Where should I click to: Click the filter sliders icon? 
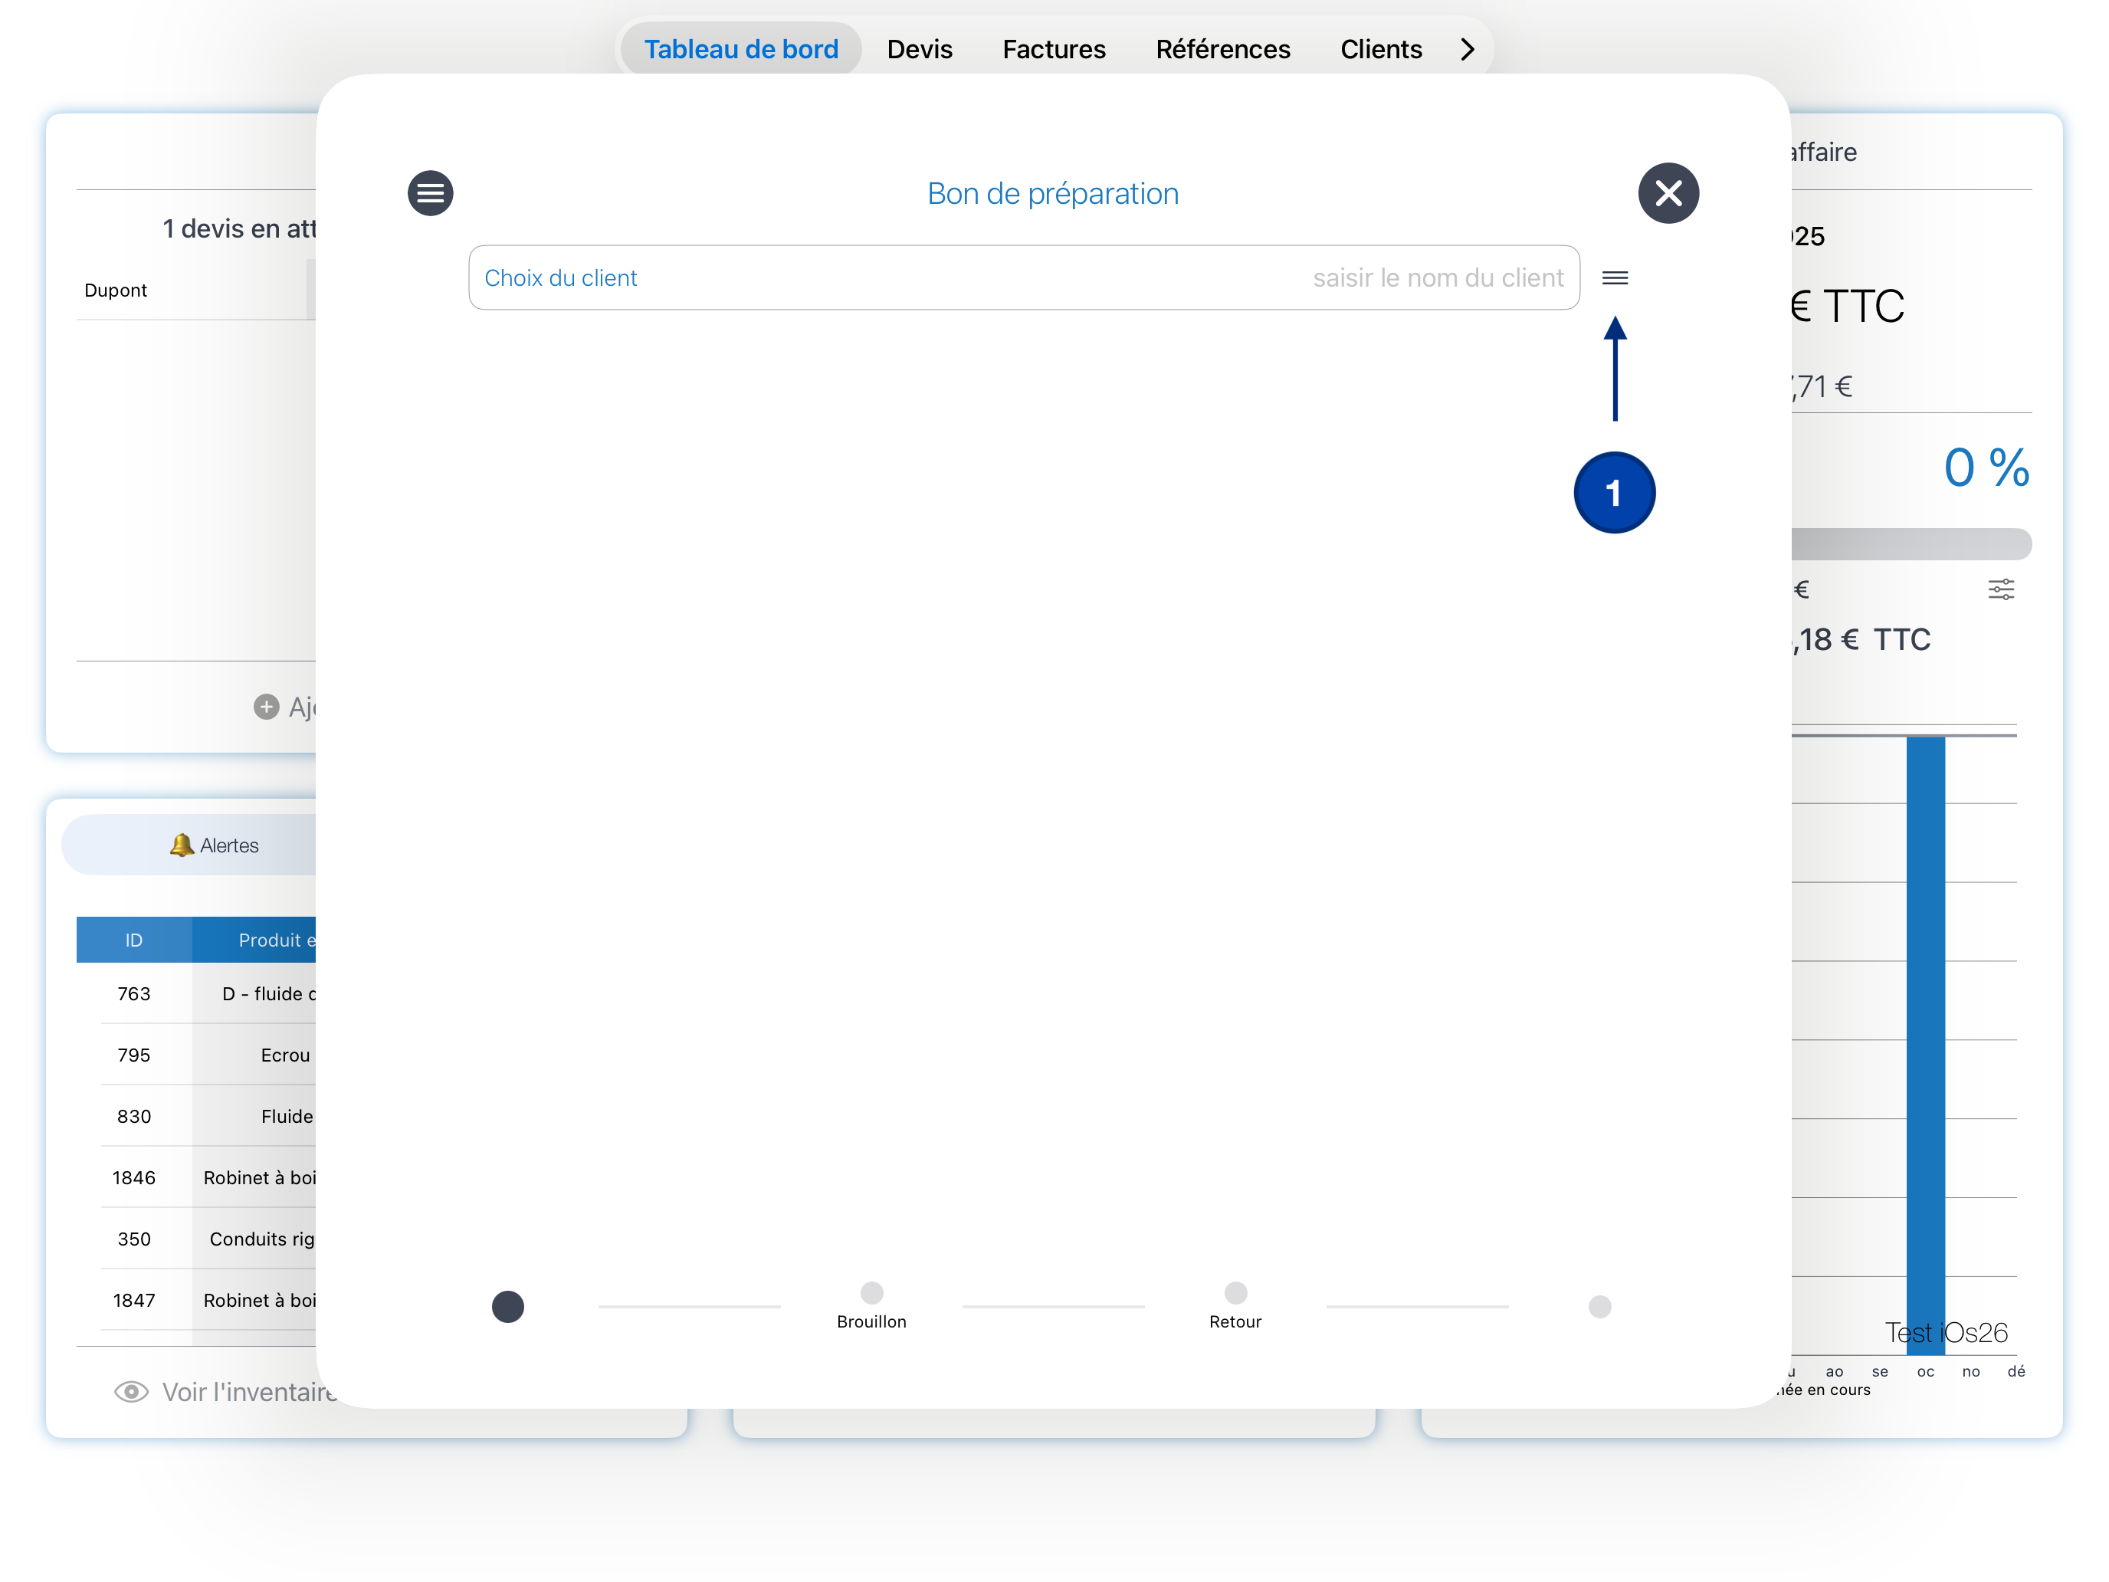coord(2000,589)
